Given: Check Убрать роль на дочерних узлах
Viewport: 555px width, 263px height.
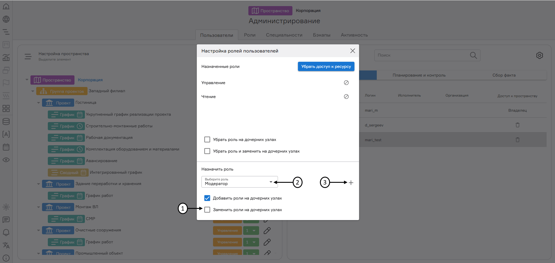Looking at the screenshot, I should 207,140.
